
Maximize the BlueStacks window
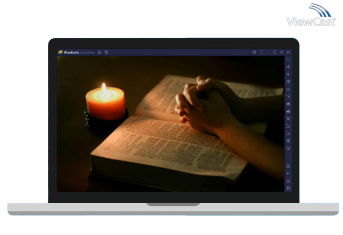[275, 52]
